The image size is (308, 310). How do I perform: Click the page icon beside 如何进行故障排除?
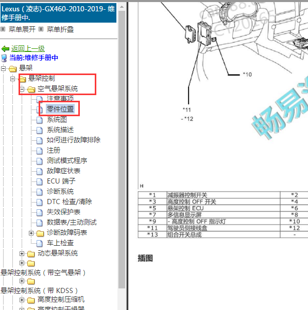coord(40,140)
